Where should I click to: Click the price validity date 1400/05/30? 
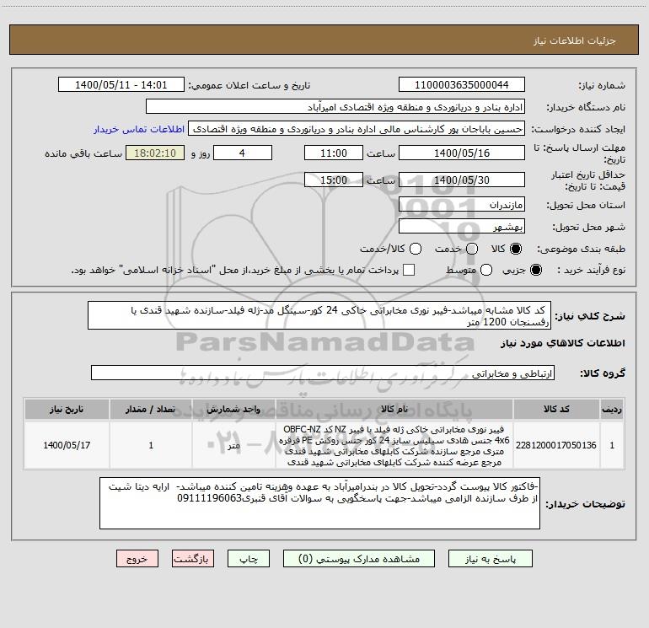pyautogui.click(x=462, y=180)
